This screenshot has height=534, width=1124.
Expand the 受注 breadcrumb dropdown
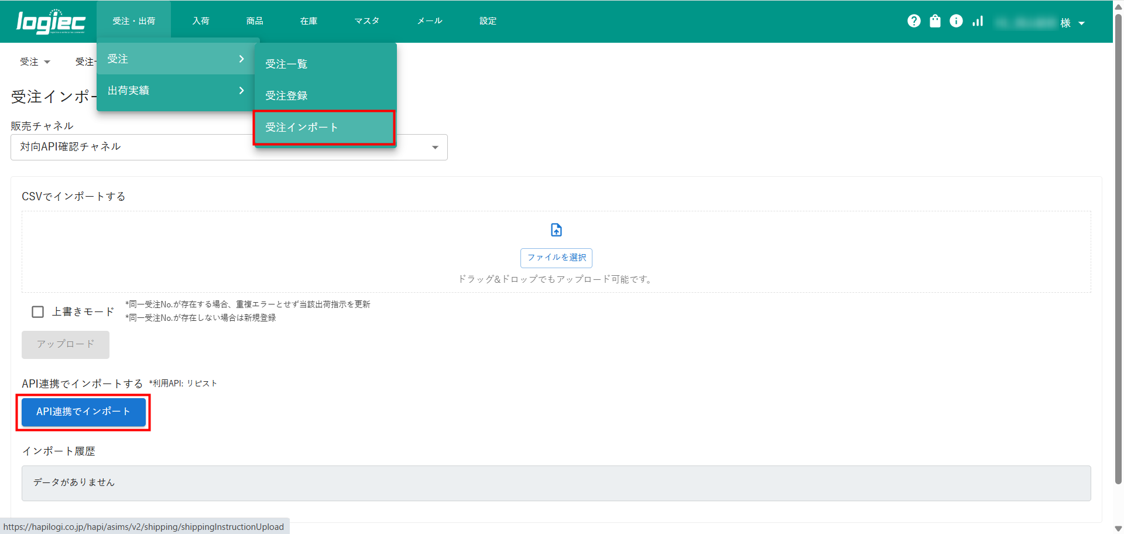click(35, 62)
